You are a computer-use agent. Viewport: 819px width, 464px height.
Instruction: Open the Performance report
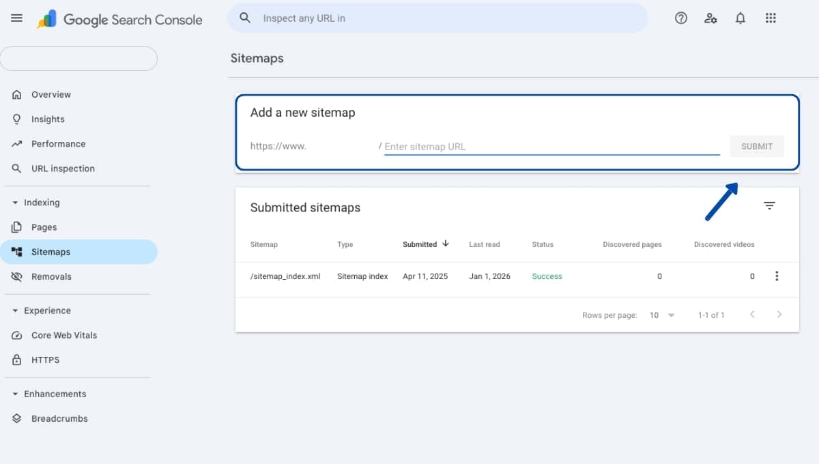[78, 143]
